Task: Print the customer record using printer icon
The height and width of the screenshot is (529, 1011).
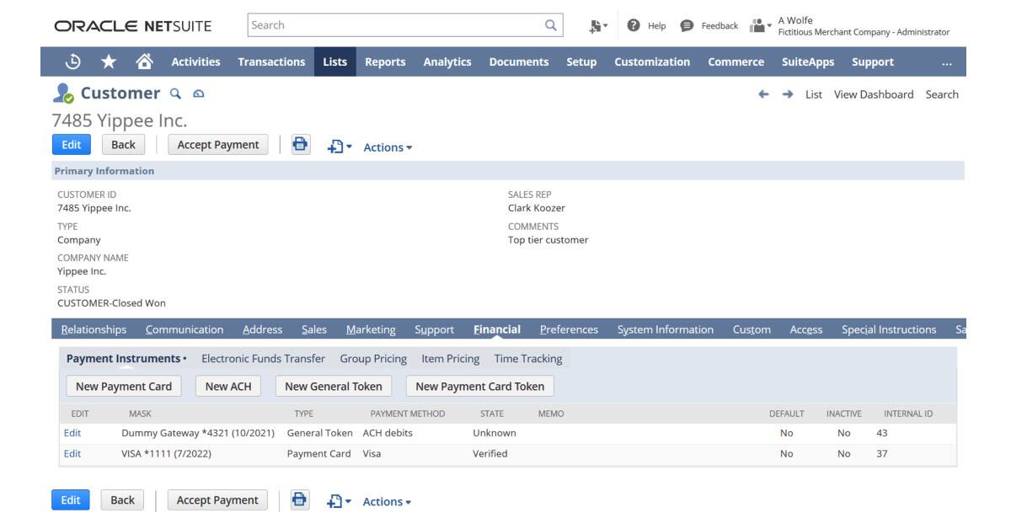Action: (x=302, y=145)
